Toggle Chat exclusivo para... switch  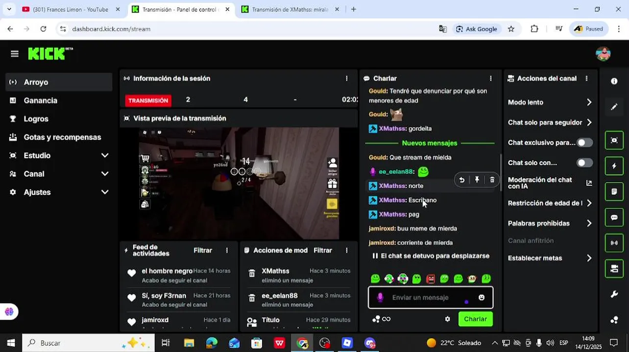[584, 143]
